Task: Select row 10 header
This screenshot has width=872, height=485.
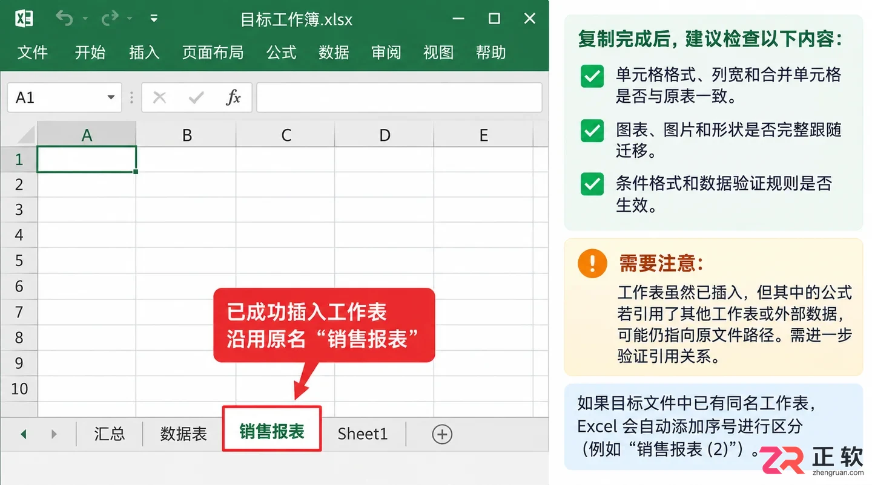Action: coord(19,388)
